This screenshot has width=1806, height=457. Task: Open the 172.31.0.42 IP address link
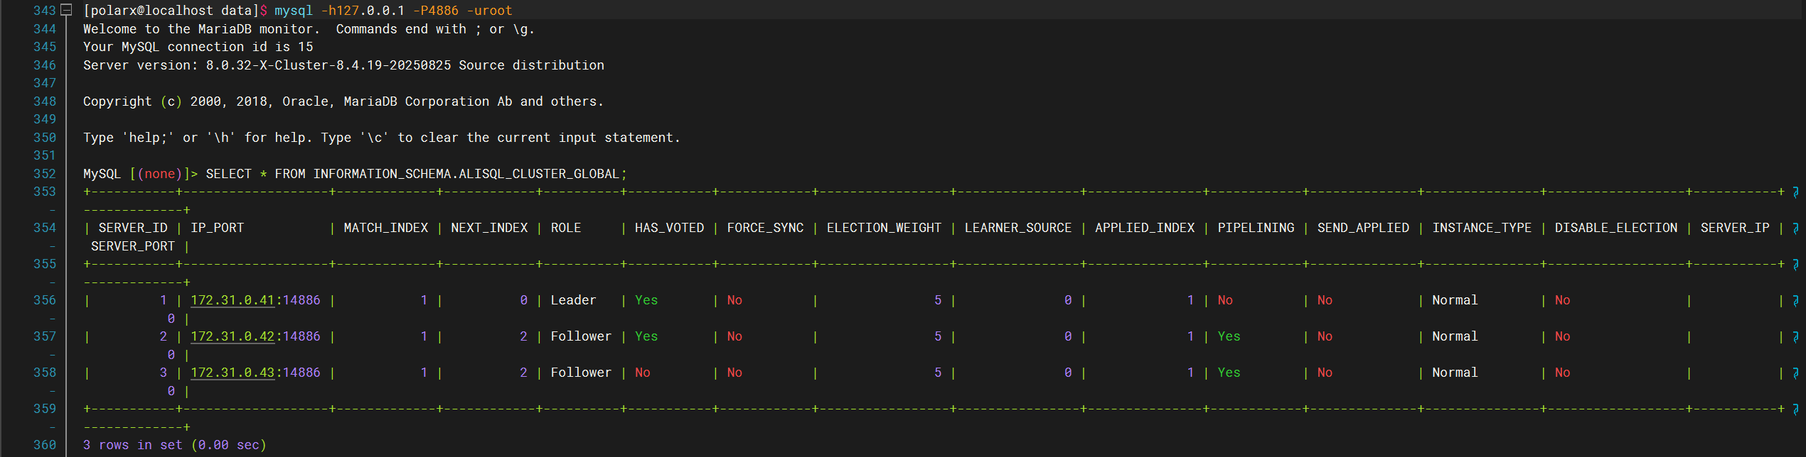pyautogui.click(x=232, y=336)
